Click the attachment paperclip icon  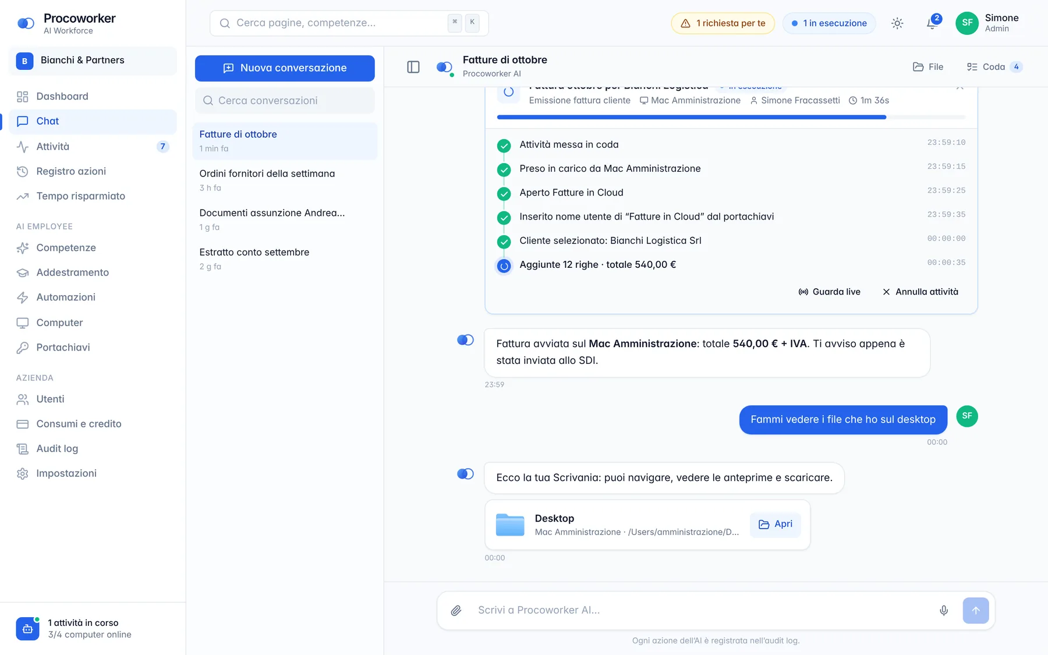[456, 610]
